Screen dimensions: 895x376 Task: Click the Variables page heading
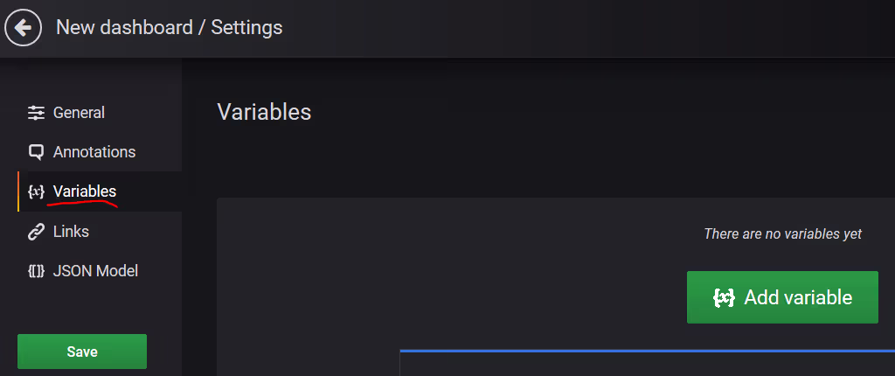click(x=264, y=112)
